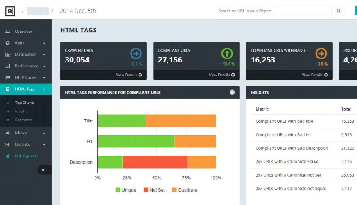Select HTML Tags sidebar item
Viewport: 357px width, 205px height.
pyautogui.click(x=26, y=89)
